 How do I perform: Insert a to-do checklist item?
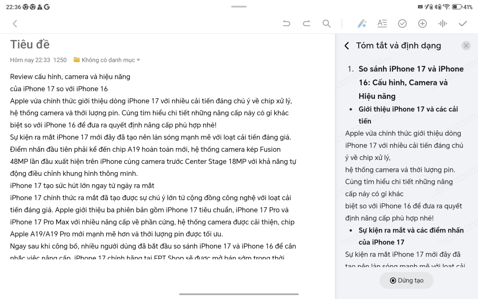click(x=402, y=24)
